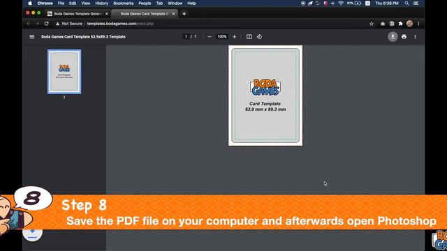
Task: Toggle the PDF sidebar hamburger menu
Action: pyautogui.click(x=32, y=37)
